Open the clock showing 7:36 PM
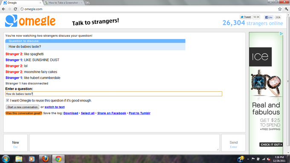This screenshot has width=290, height=163. coord(279,159)
